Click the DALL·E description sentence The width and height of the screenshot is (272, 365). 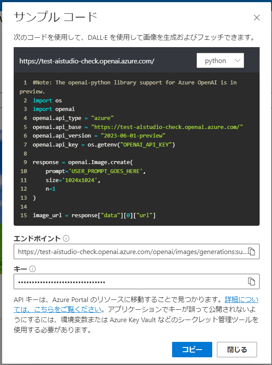(135, 37)
